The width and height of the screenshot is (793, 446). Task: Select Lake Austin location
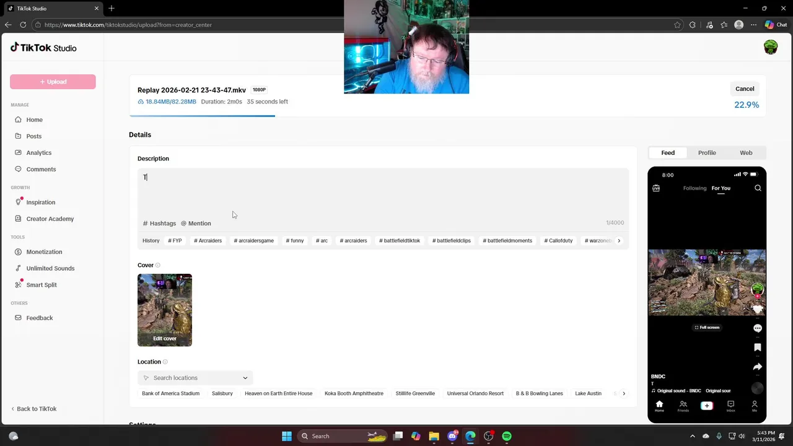588,393
